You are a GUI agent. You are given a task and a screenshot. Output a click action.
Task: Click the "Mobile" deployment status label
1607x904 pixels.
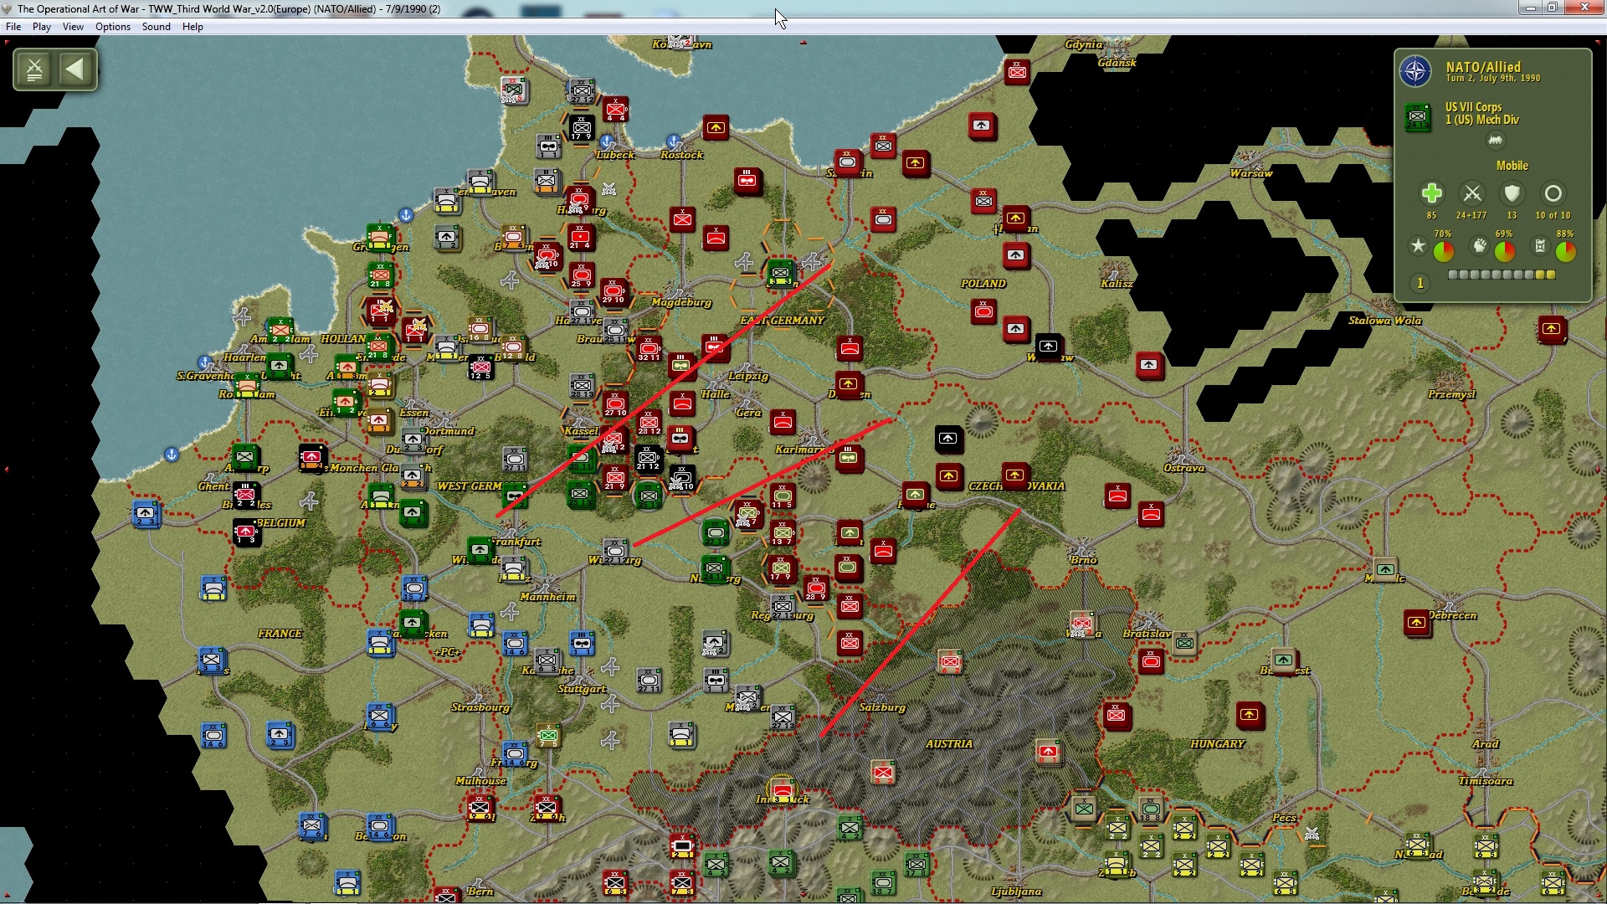pos(1512,166)
